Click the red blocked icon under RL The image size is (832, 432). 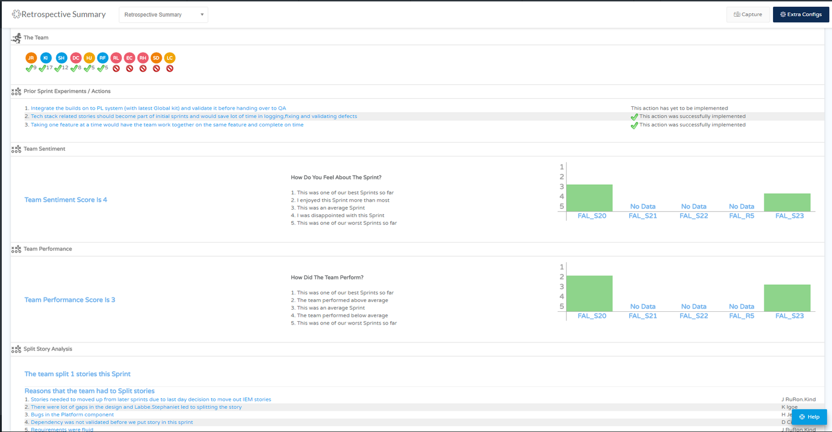116,68
